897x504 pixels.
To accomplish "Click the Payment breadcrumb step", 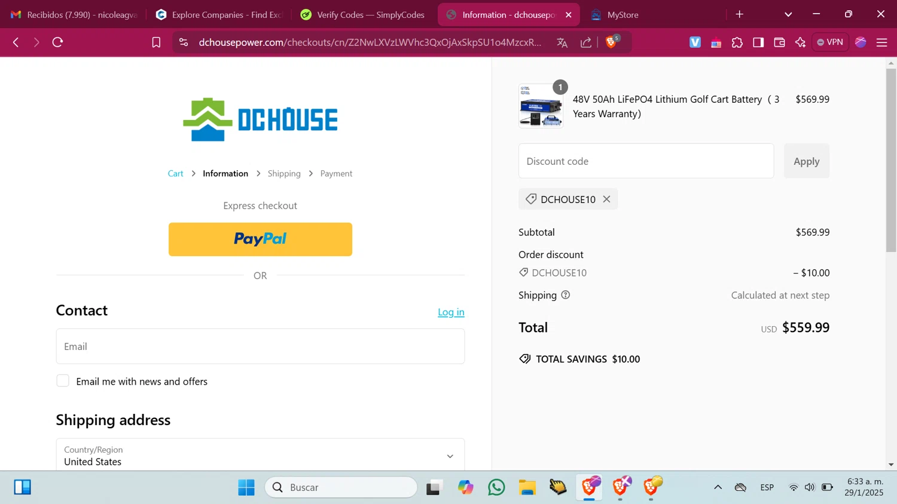I will (x=336, y=174).
